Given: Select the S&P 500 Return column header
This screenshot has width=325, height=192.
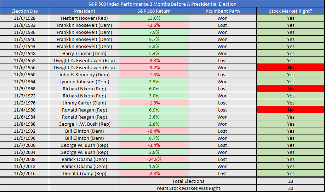Looking at the screenshot, I should pyautogui.click(x=154, y=11).
